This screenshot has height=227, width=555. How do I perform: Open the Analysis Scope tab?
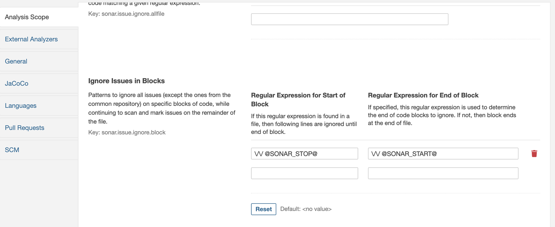pos(39,17)
